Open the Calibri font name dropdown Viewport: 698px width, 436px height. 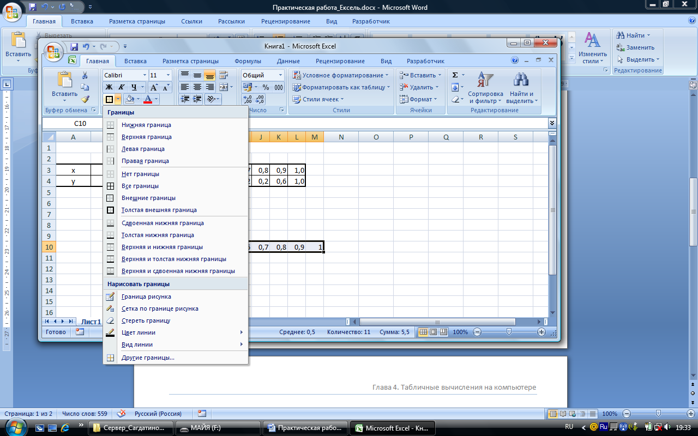pyautogui.click(x=145, y=75)
